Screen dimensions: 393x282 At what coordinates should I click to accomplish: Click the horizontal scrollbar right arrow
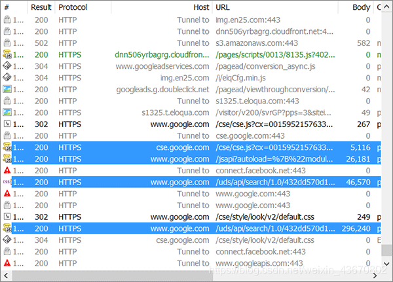(375, 275)
